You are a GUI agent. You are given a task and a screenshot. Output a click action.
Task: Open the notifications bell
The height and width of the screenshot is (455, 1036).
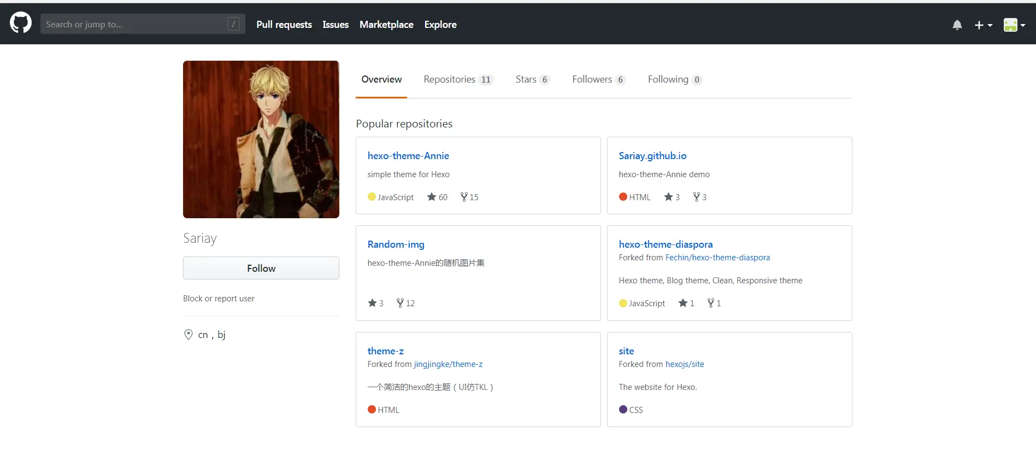pyautogui.click(x=957, y=25)
